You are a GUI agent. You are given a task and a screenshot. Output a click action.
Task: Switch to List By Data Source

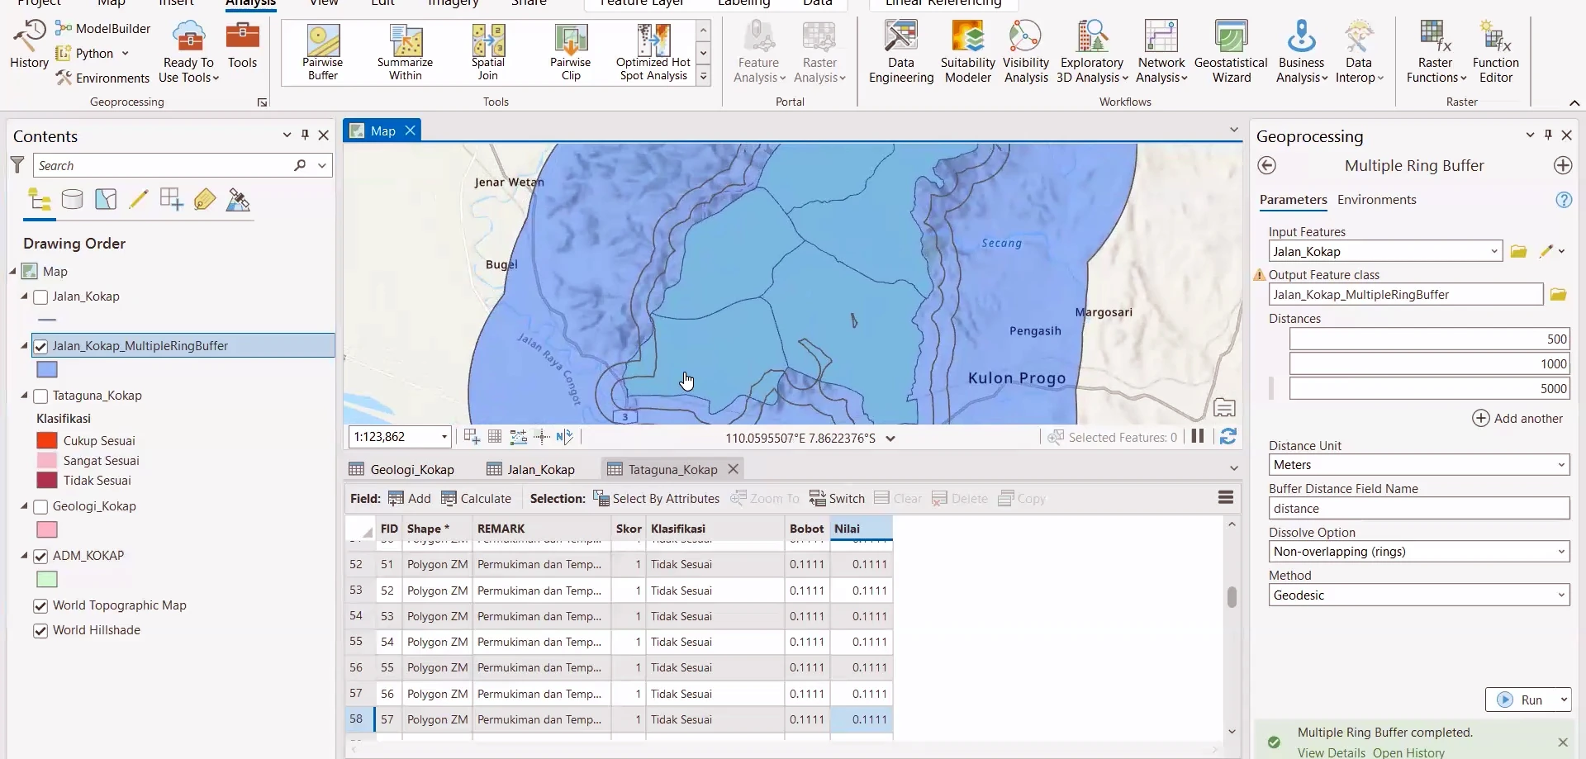point(73,199)
